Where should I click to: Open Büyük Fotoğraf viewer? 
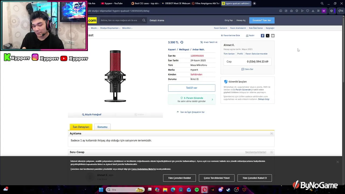(92, 115)
